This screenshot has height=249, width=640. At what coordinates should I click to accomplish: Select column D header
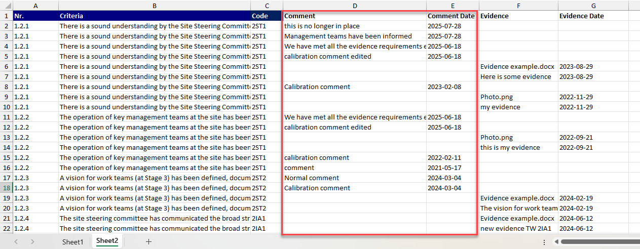pos(354,6)
